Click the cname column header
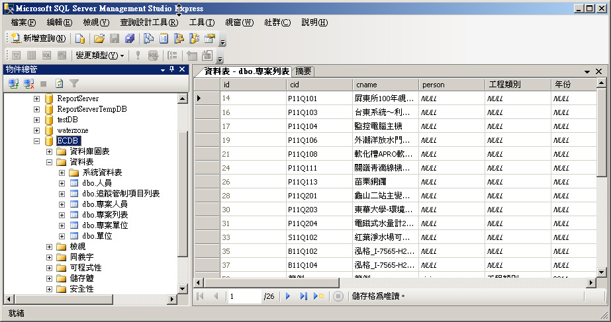Screen dimensions: 611x322 point(385,85)
